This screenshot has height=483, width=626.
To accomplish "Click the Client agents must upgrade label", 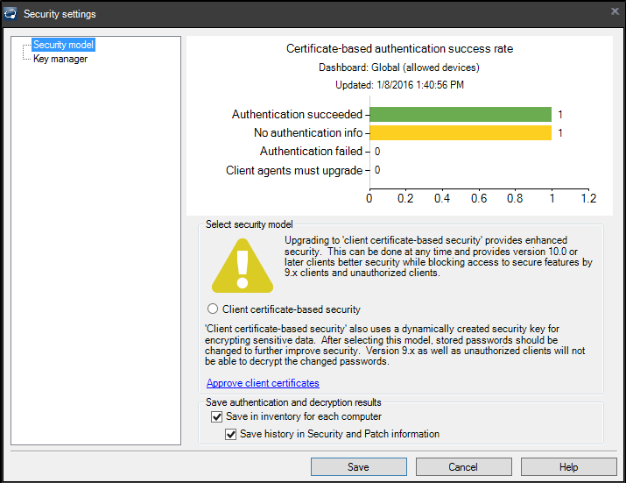I will click(x=293, y=170).
